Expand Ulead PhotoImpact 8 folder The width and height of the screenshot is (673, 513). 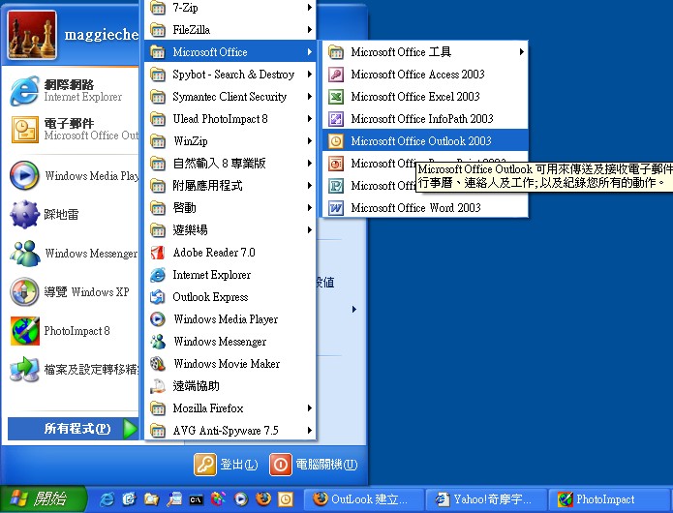click(x=230, y=119)
